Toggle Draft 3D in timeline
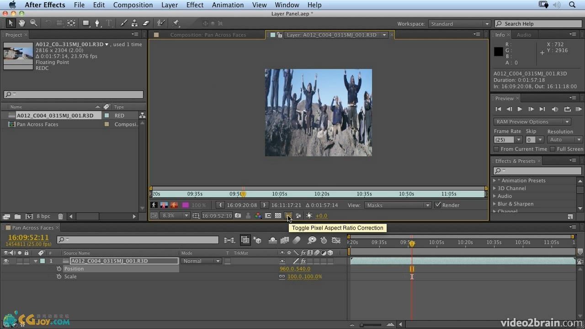Image resolution: width=585 pixels, height=329 pixels. click(x=257, y=240)
